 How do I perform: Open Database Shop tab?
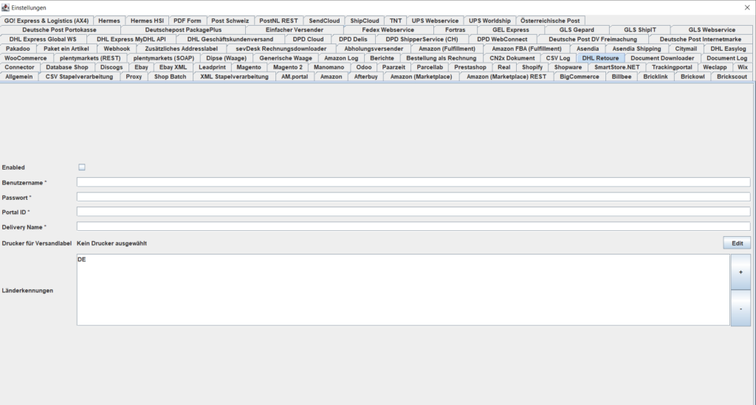(67, 67)
